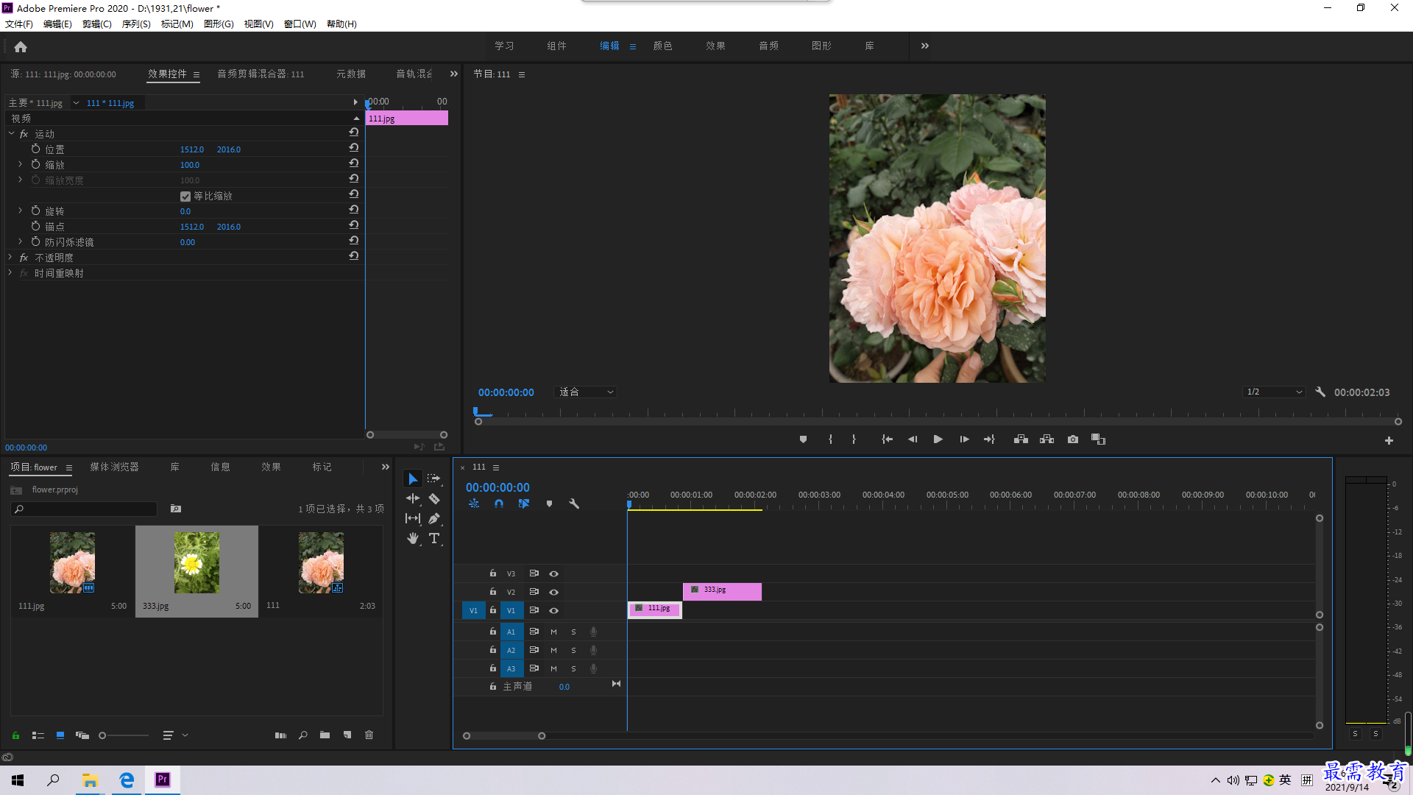The width and height of the screenshot is (1413, 795).
Task: Select the Ripple Edit tool
Action: tap(413, 499)
